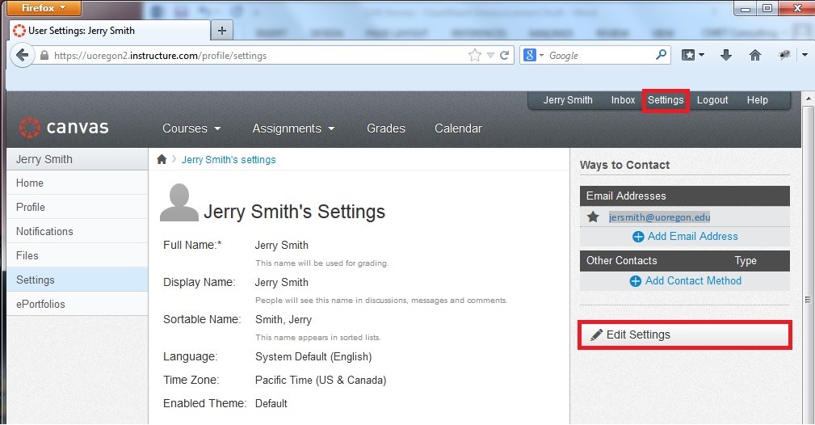Expand the Assignments dropdown menu
Viewport: 815px width, 425px height.
(292, 128)
